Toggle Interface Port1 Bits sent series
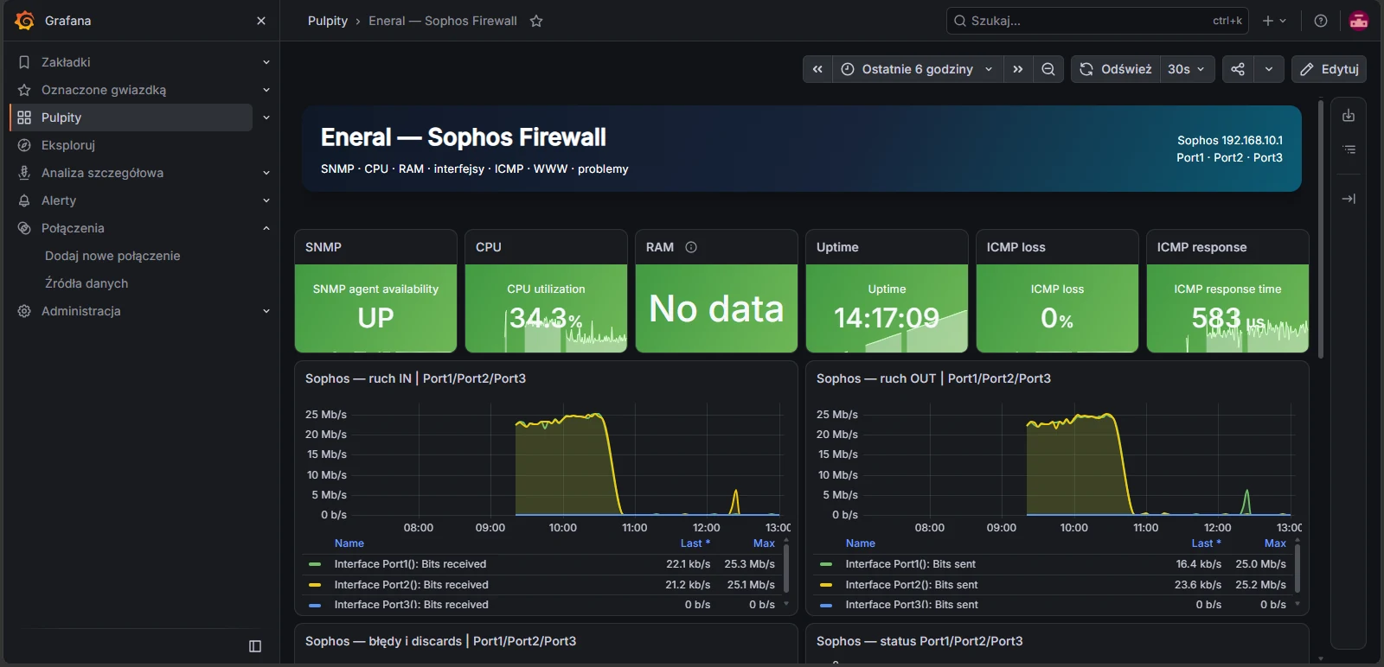The height and width of the screenshot is (667, 1384). point(910,564)
